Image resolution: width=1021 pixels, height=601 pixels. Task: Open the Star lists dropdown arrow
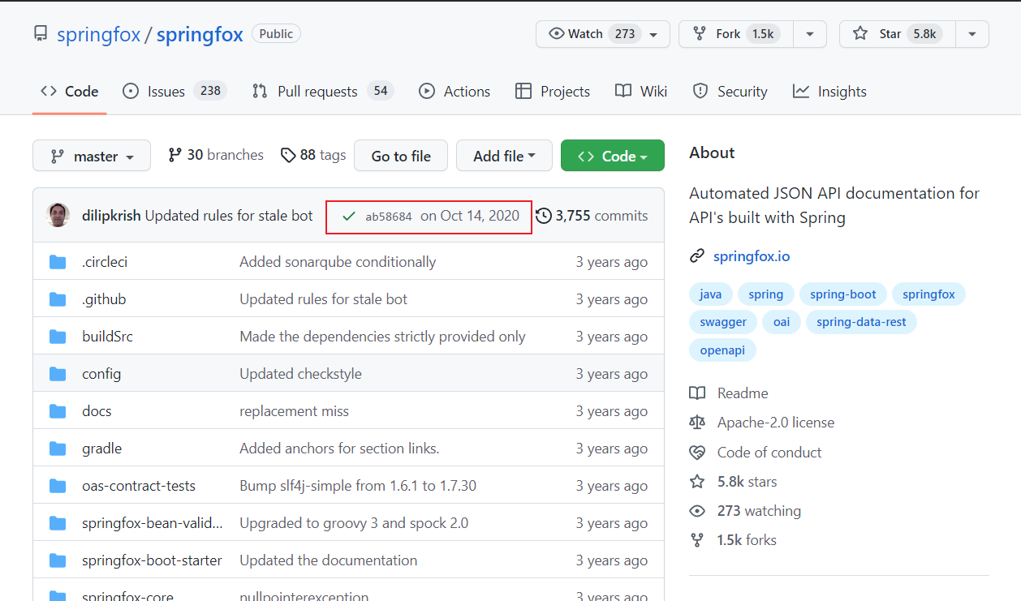point(971,34)
